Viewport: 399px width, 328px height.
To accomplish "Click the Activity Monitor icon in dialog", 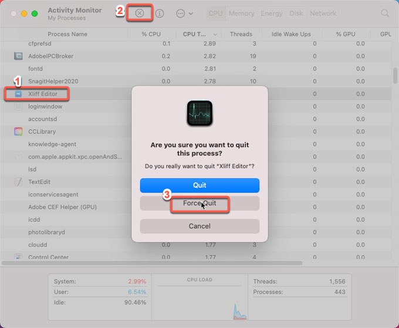I will point(199,113).
